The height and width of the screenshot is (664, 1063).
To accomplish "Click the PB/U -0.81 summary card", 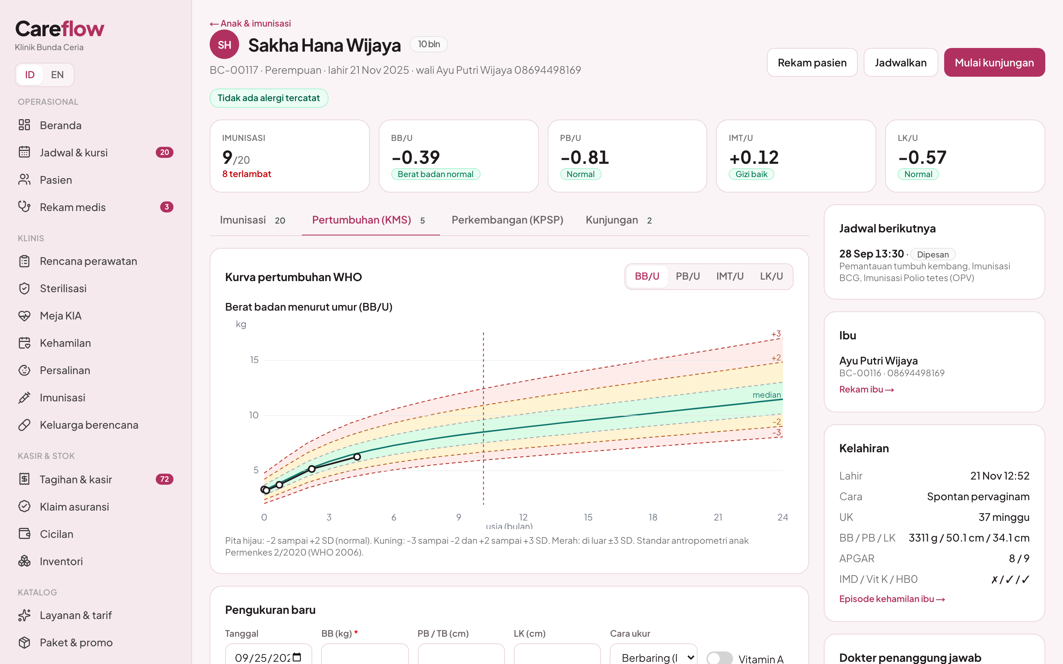I will pos(627,156).
